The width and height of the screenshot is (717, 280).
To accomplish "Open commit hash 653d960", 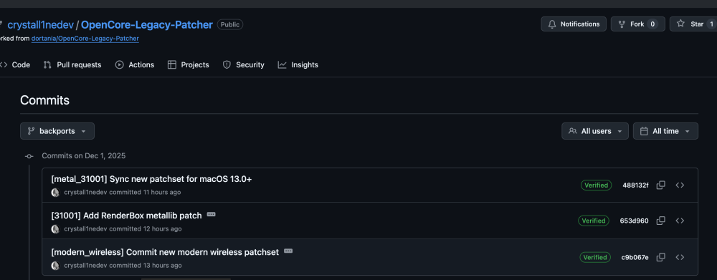I will (635, 221).
